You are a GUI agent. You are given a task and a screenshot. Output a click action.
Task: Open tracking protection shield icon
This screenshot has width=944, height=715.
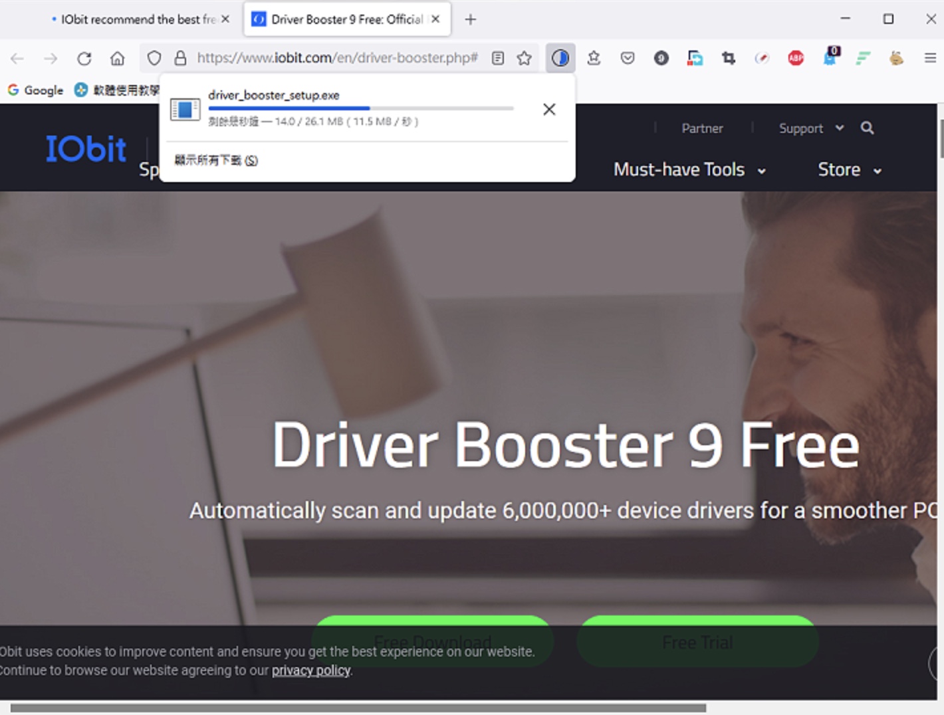click(x=154, y=58)
